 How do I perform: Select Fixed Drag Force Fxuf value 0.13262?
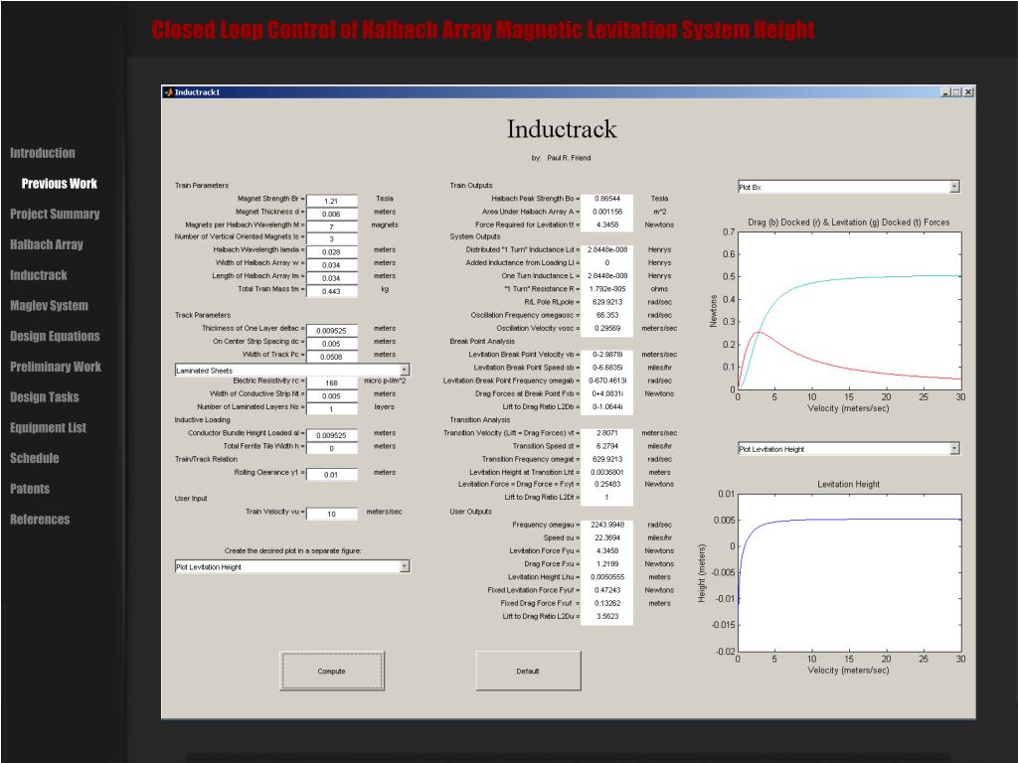pyautogui.click(x=607, y=603)
